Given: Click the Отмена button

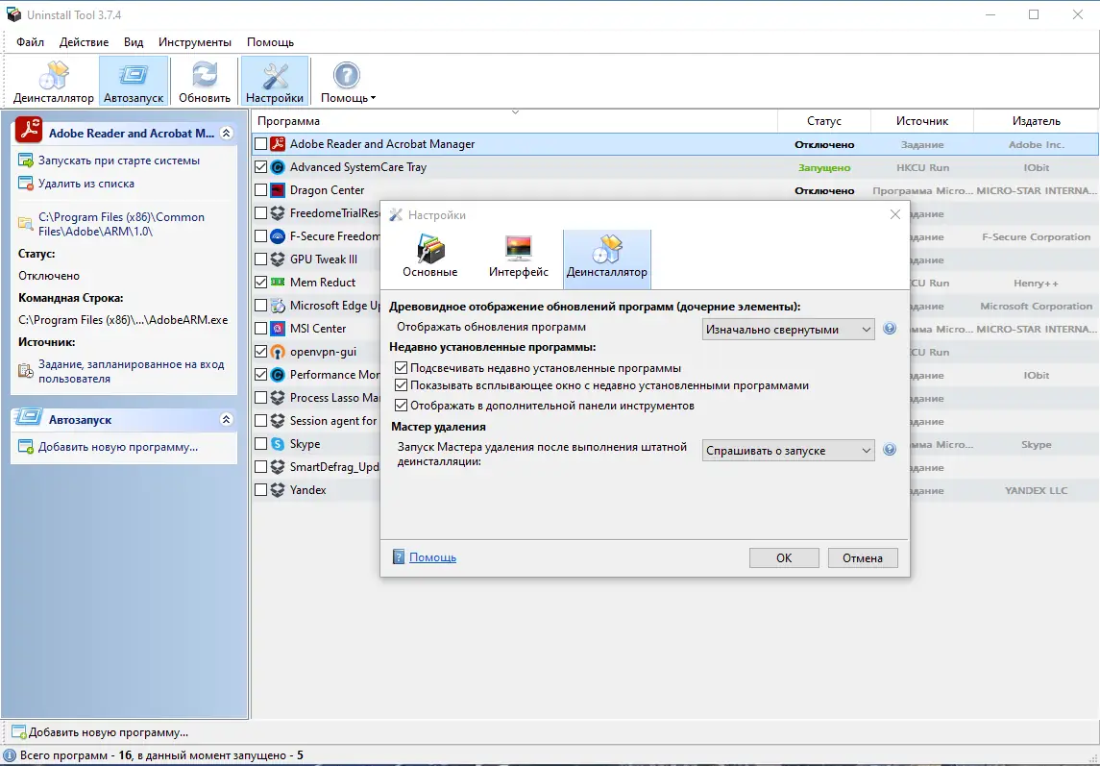Looking at the screenshot, I should coord(862,558).
